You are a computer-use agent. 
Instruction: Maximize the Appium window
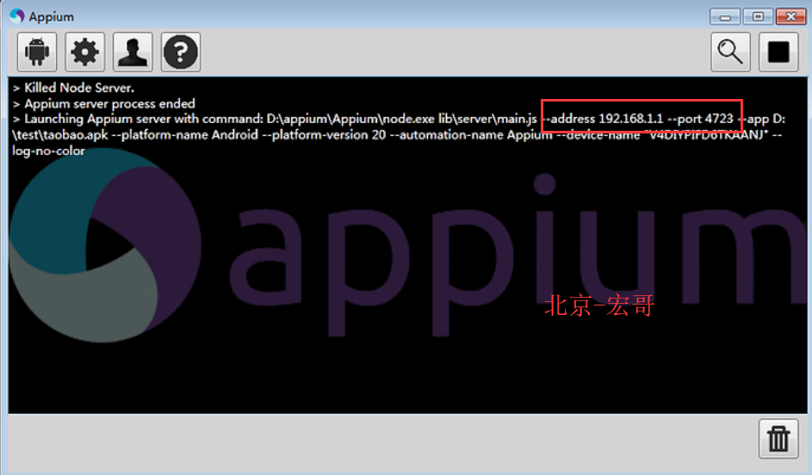758,16
